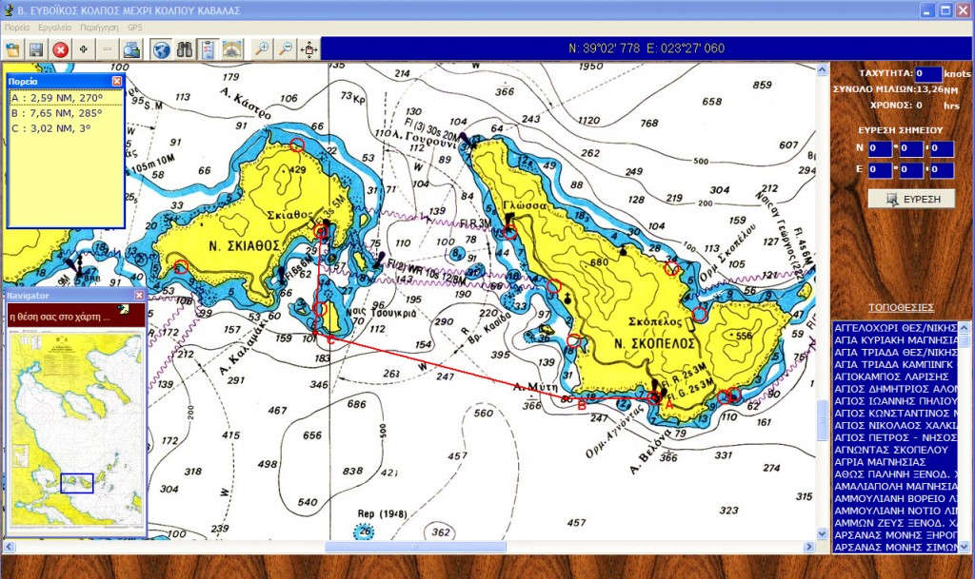Save the route with the floppy disk icon

coord(36,49)
